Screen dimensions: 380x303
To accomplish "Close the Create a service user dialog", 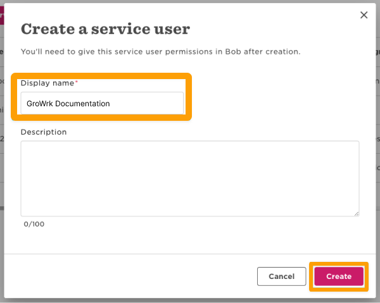I will pyautogui.click(x=364, y=15).
